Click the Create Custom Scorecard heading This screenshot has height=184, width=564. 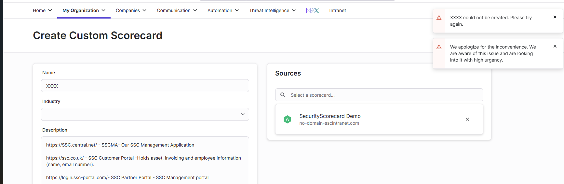[x=98, y=35]
